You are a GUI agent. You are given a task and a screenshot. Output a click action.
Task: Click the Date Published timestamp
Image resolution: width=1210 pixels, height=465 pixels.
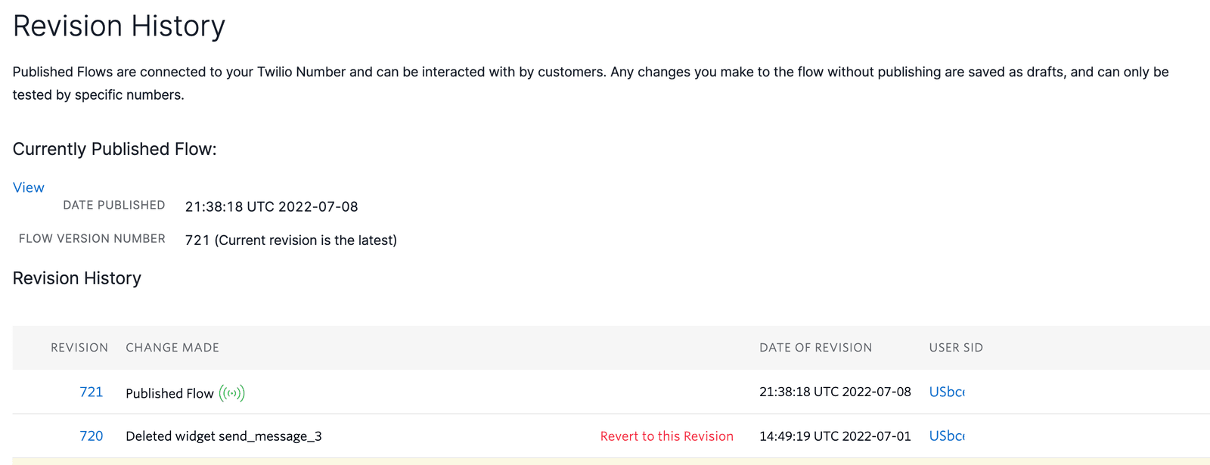coord(271,206)
